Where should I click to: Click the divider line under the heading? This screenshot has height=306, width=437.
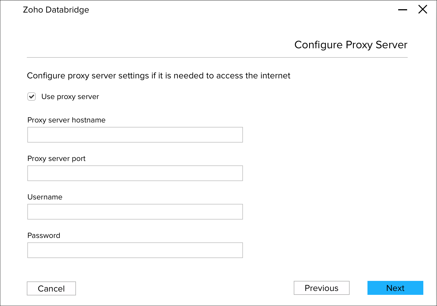tap(217, 57)
